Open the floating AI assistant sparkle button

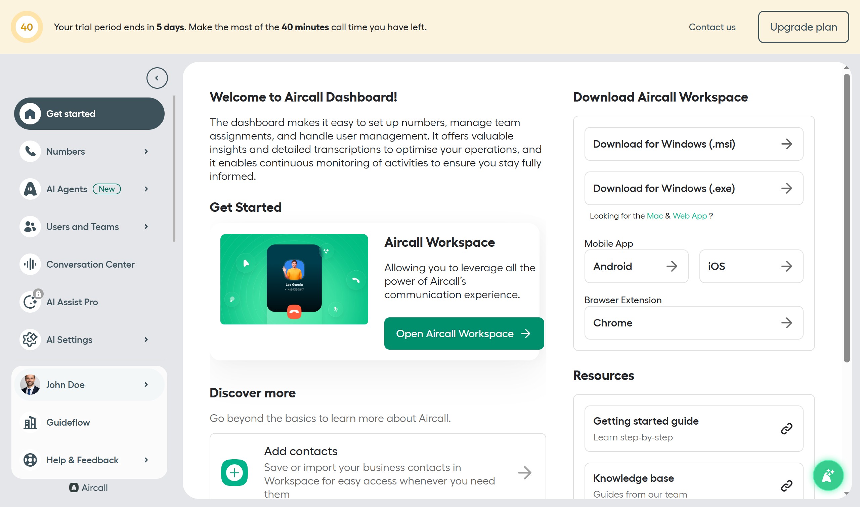[x=828, y=475]
